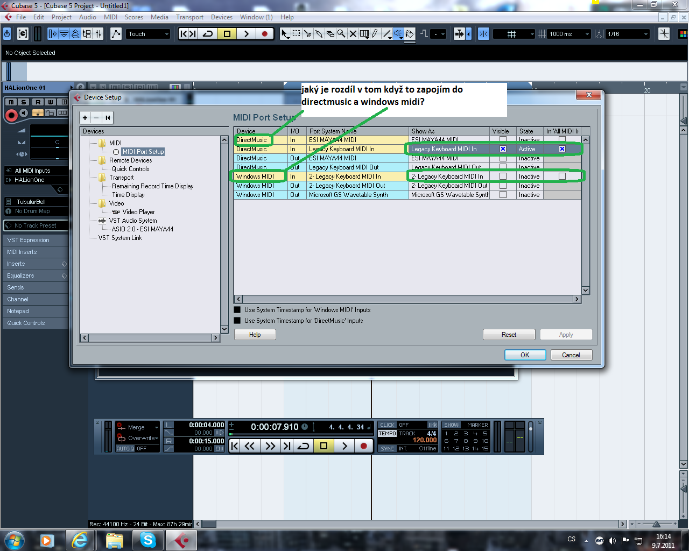Pick the Mute (X) tool
The image size is (689, 551).
tap(353, 34)
